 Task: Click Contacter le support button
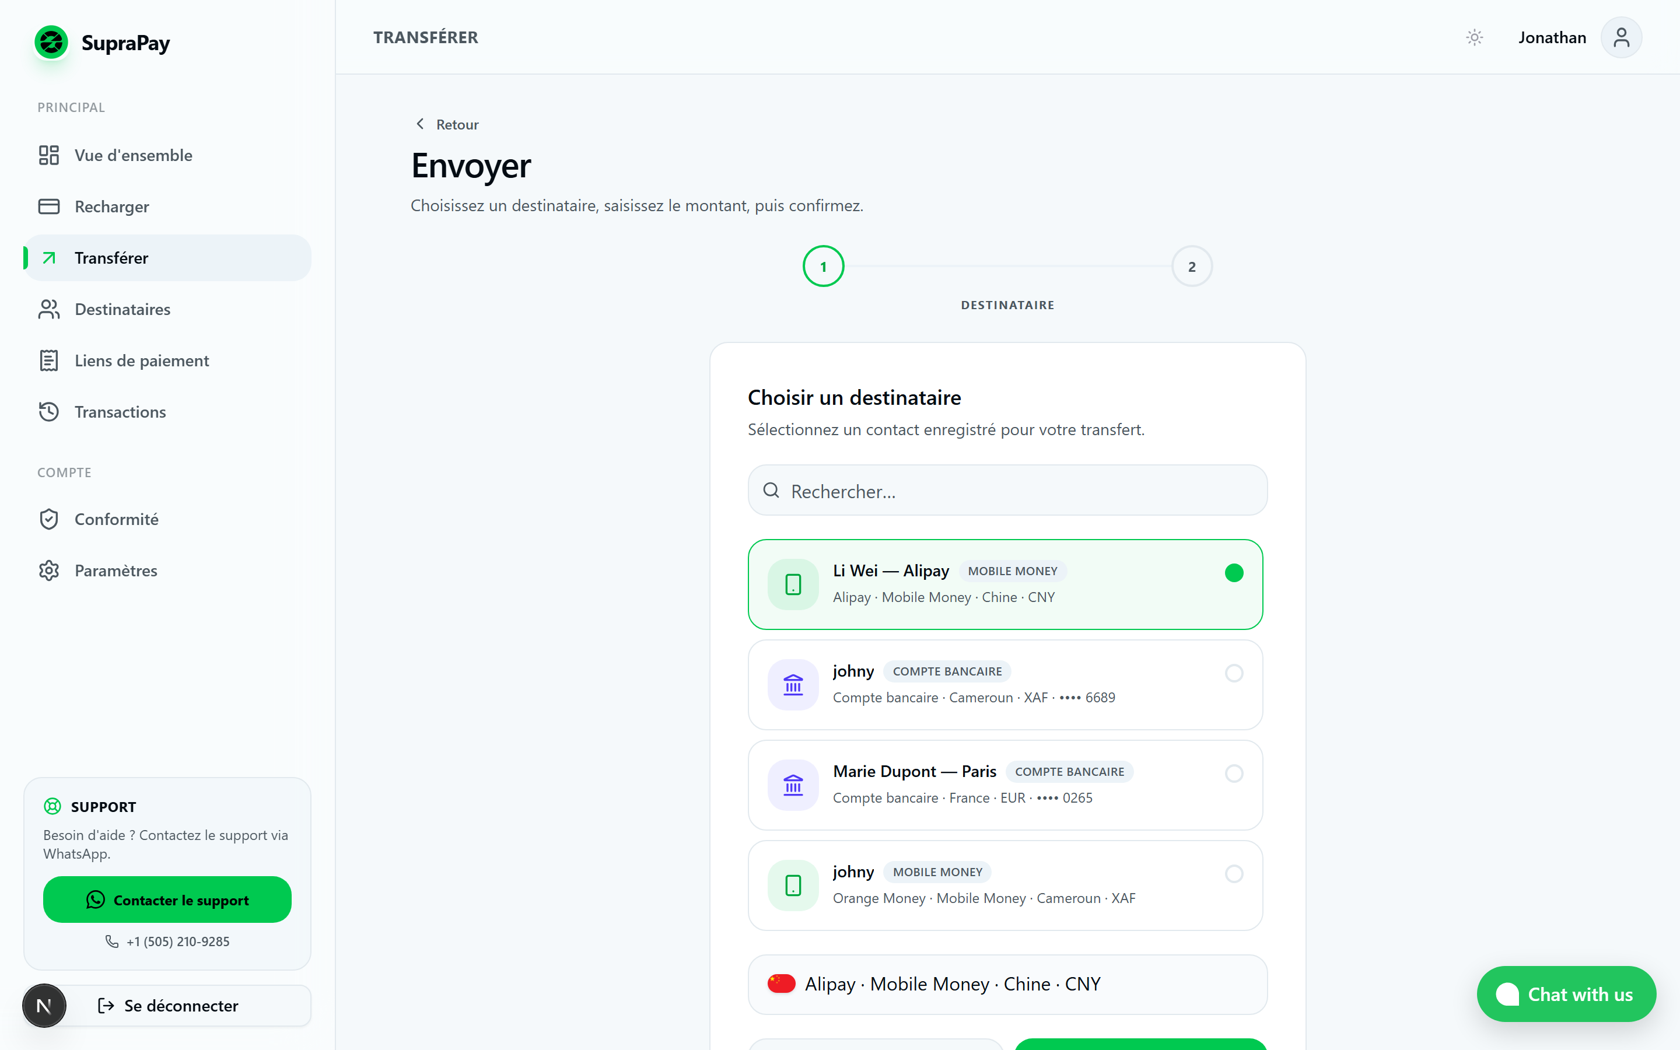pos(167,900)
